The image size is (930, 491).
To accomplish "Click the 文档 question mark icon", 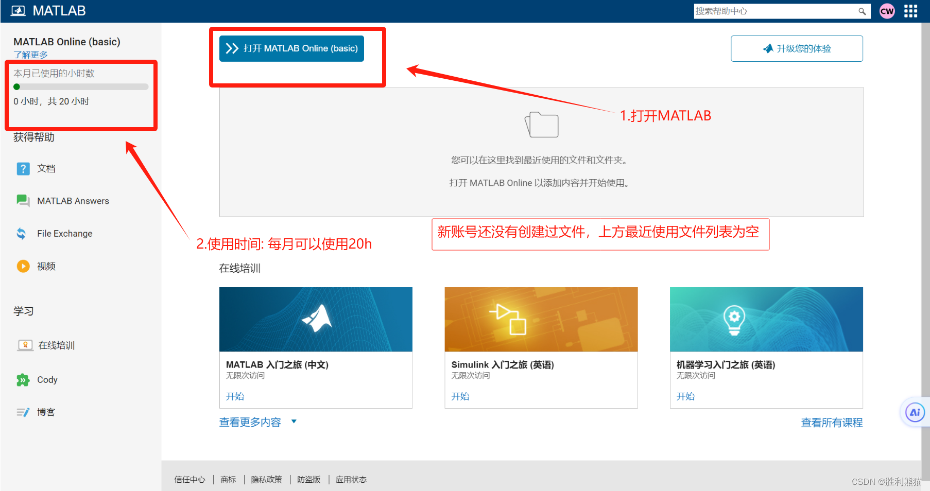I will (23, 169).
